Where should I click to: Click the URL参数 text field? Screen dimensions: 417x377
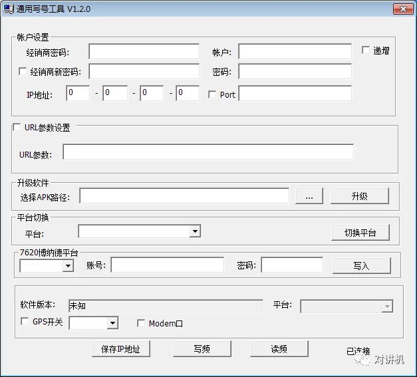click(x=208, y=152)
